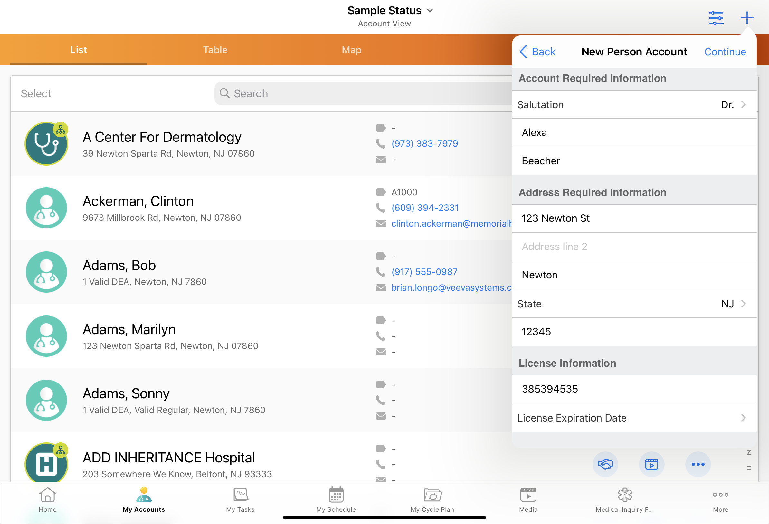Go Back from New Person Account

click(538, 52)
